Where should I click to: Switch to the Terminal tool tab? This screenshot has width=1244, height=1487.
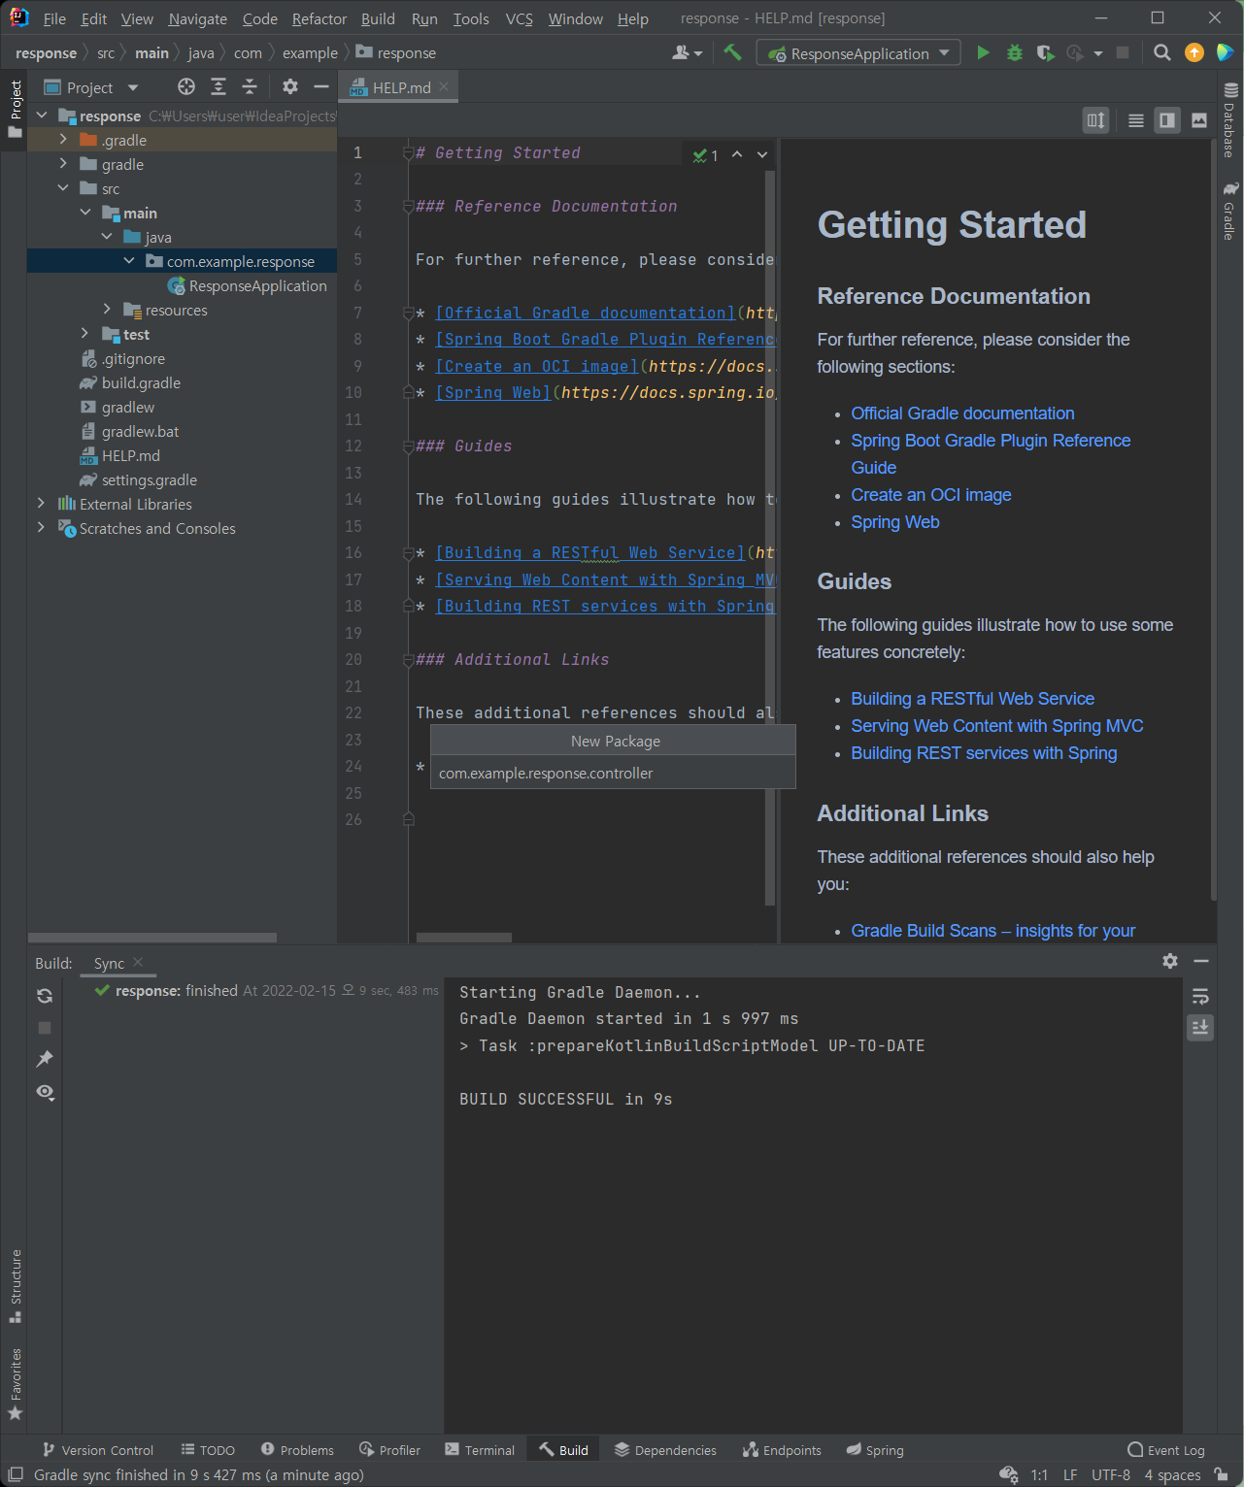click(x=480, y=1450)
